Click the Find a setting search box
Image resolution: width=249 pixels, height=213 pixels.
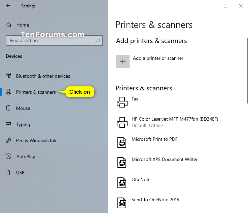point(54,41)
